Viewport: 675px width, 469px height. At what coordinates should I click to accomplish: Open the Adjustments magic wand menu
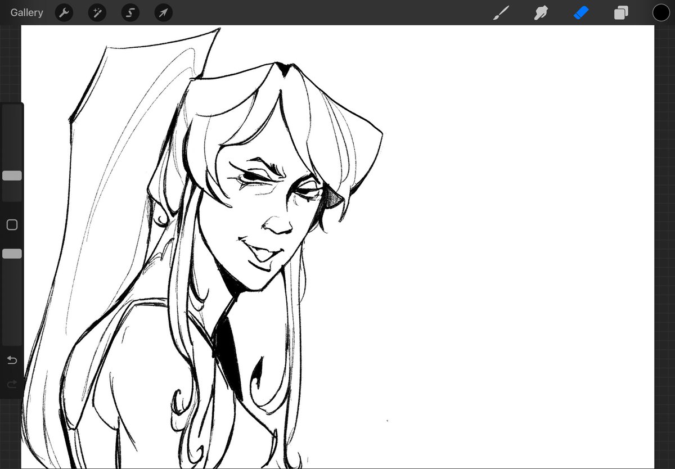(97, 12)
